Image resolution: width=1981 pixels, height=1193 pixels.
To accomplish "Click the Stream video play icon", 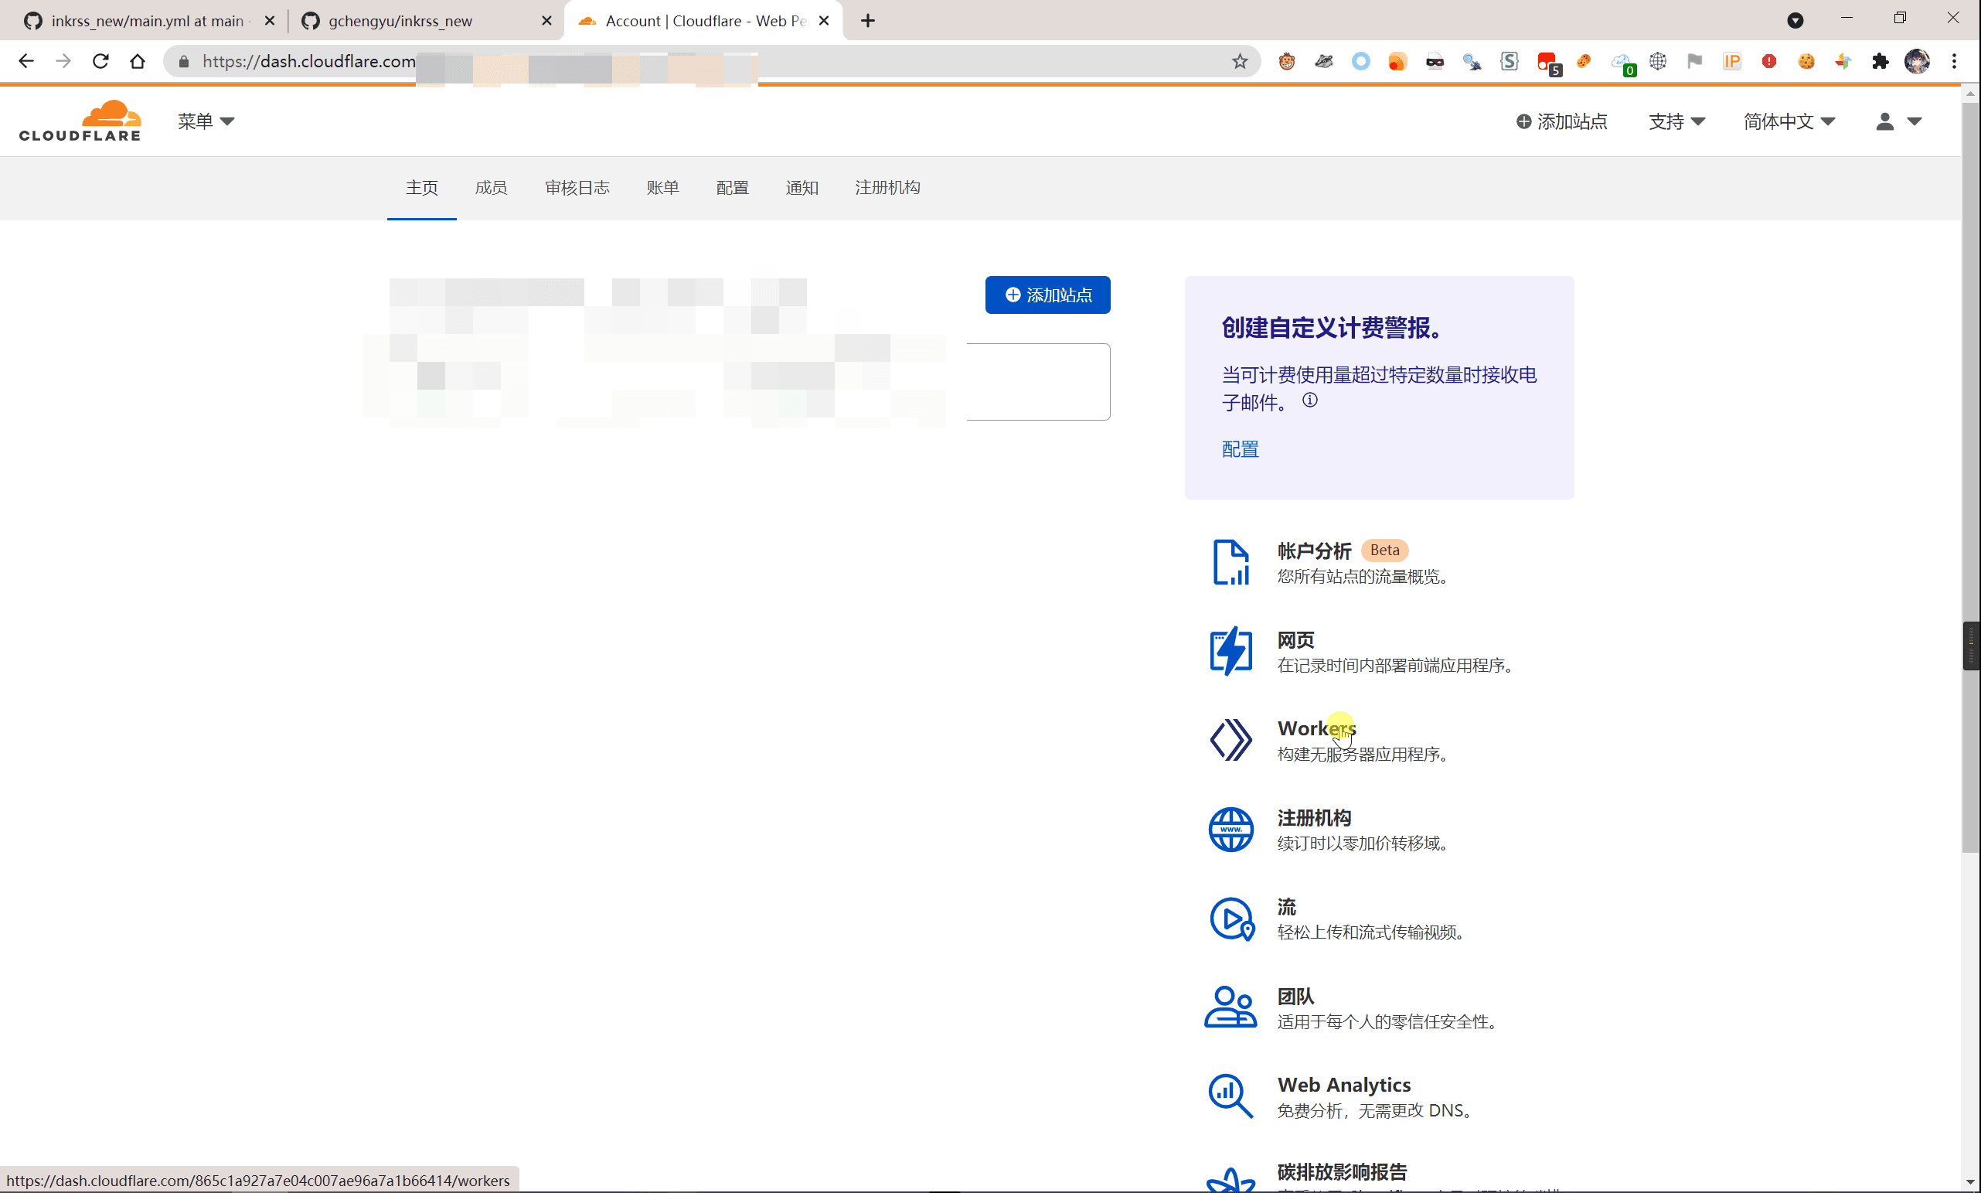I will click(x=1232, y=919).
